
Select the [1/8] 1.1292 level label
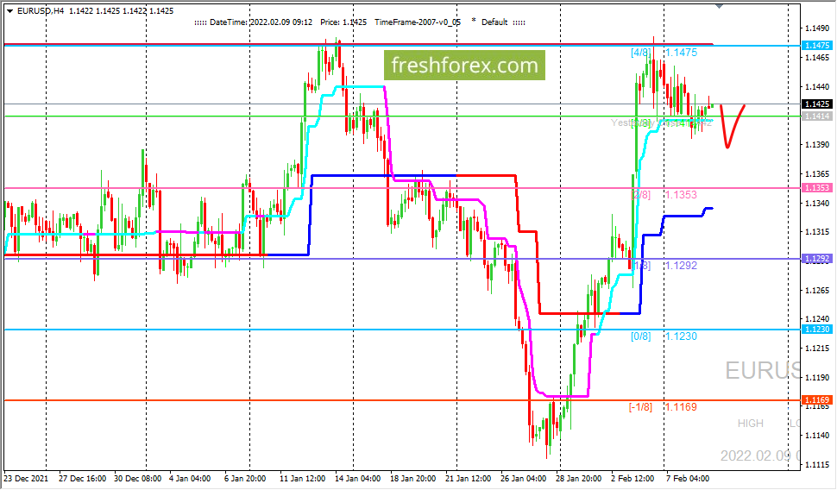[664, 266]
